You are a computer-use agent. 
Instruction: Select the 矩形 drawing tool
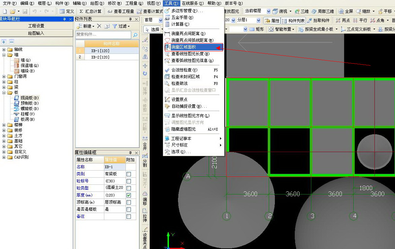(257, 29)
